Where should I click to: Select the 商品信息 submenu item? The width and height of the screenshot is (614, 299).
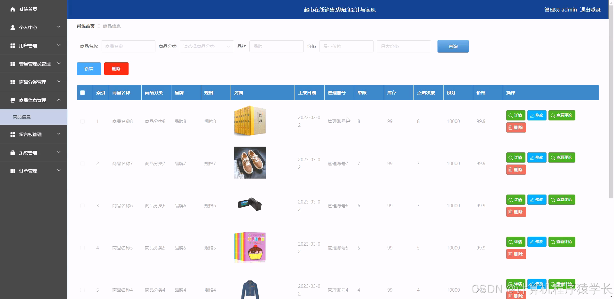click(x=21, y=117)
